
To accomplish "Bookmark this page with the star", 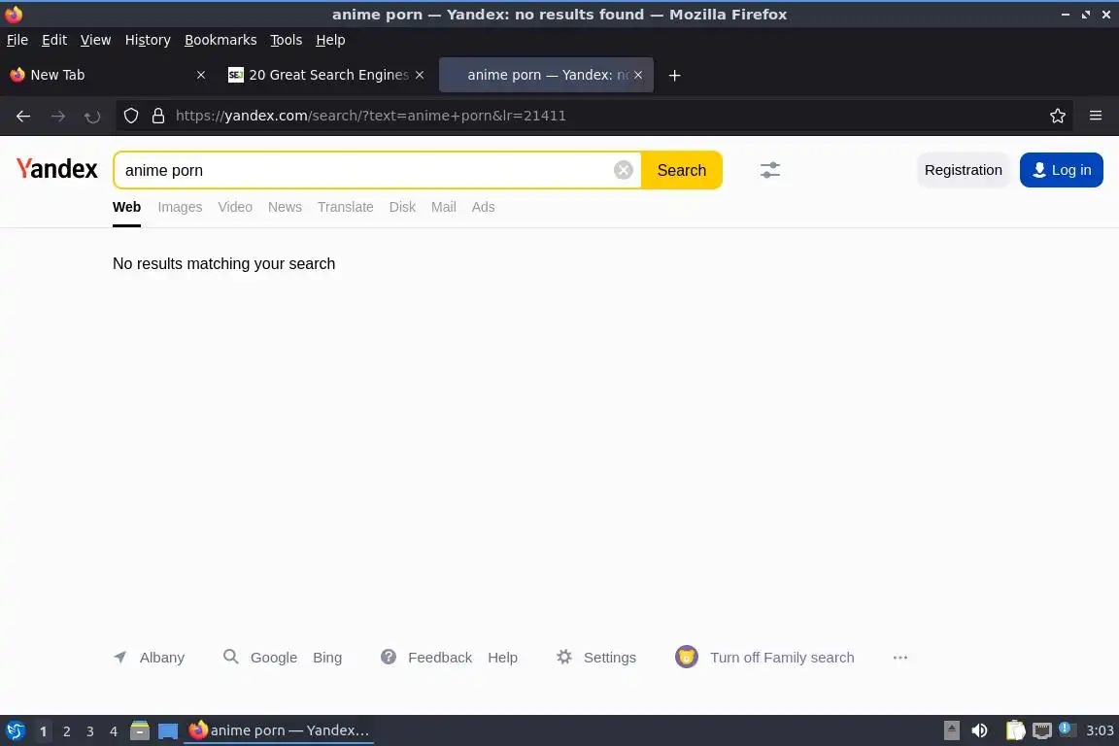I will [x=1058, y=116].
